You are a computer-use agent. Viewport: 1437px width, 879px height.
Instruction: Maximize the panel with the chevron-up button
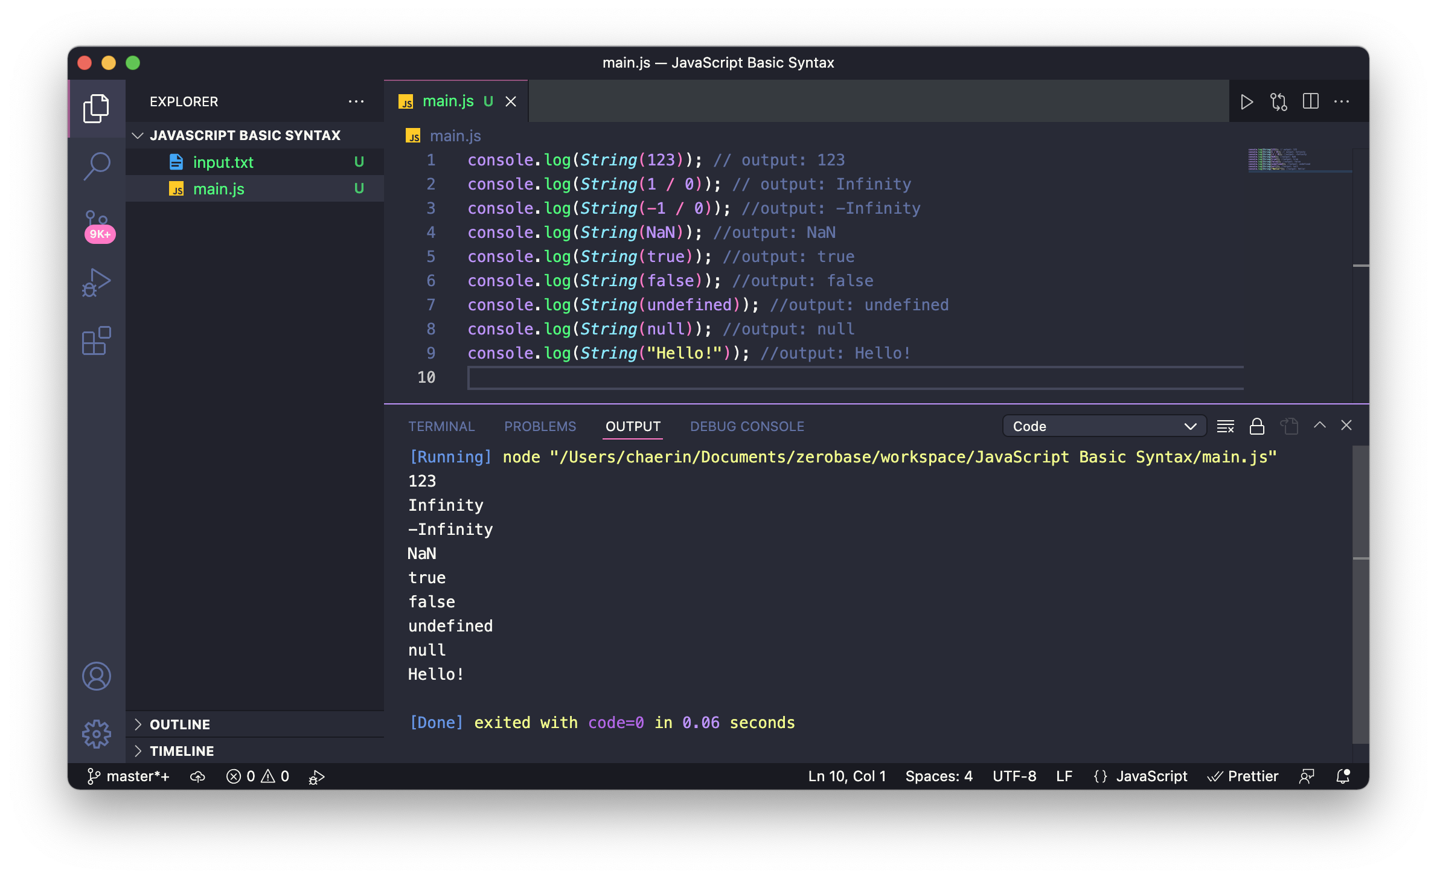(1320, 425)
